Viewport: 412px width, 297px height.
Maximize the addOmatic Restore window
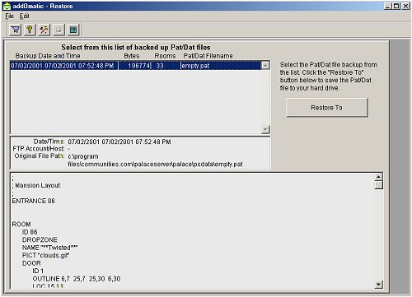click(396, 6)
